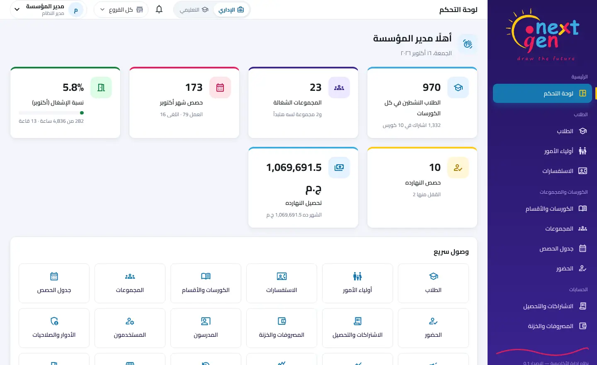Click the جدول الحصص quick access tile
Image resolution: width=597 pixels, height=365 pixels.
[54, 283]
